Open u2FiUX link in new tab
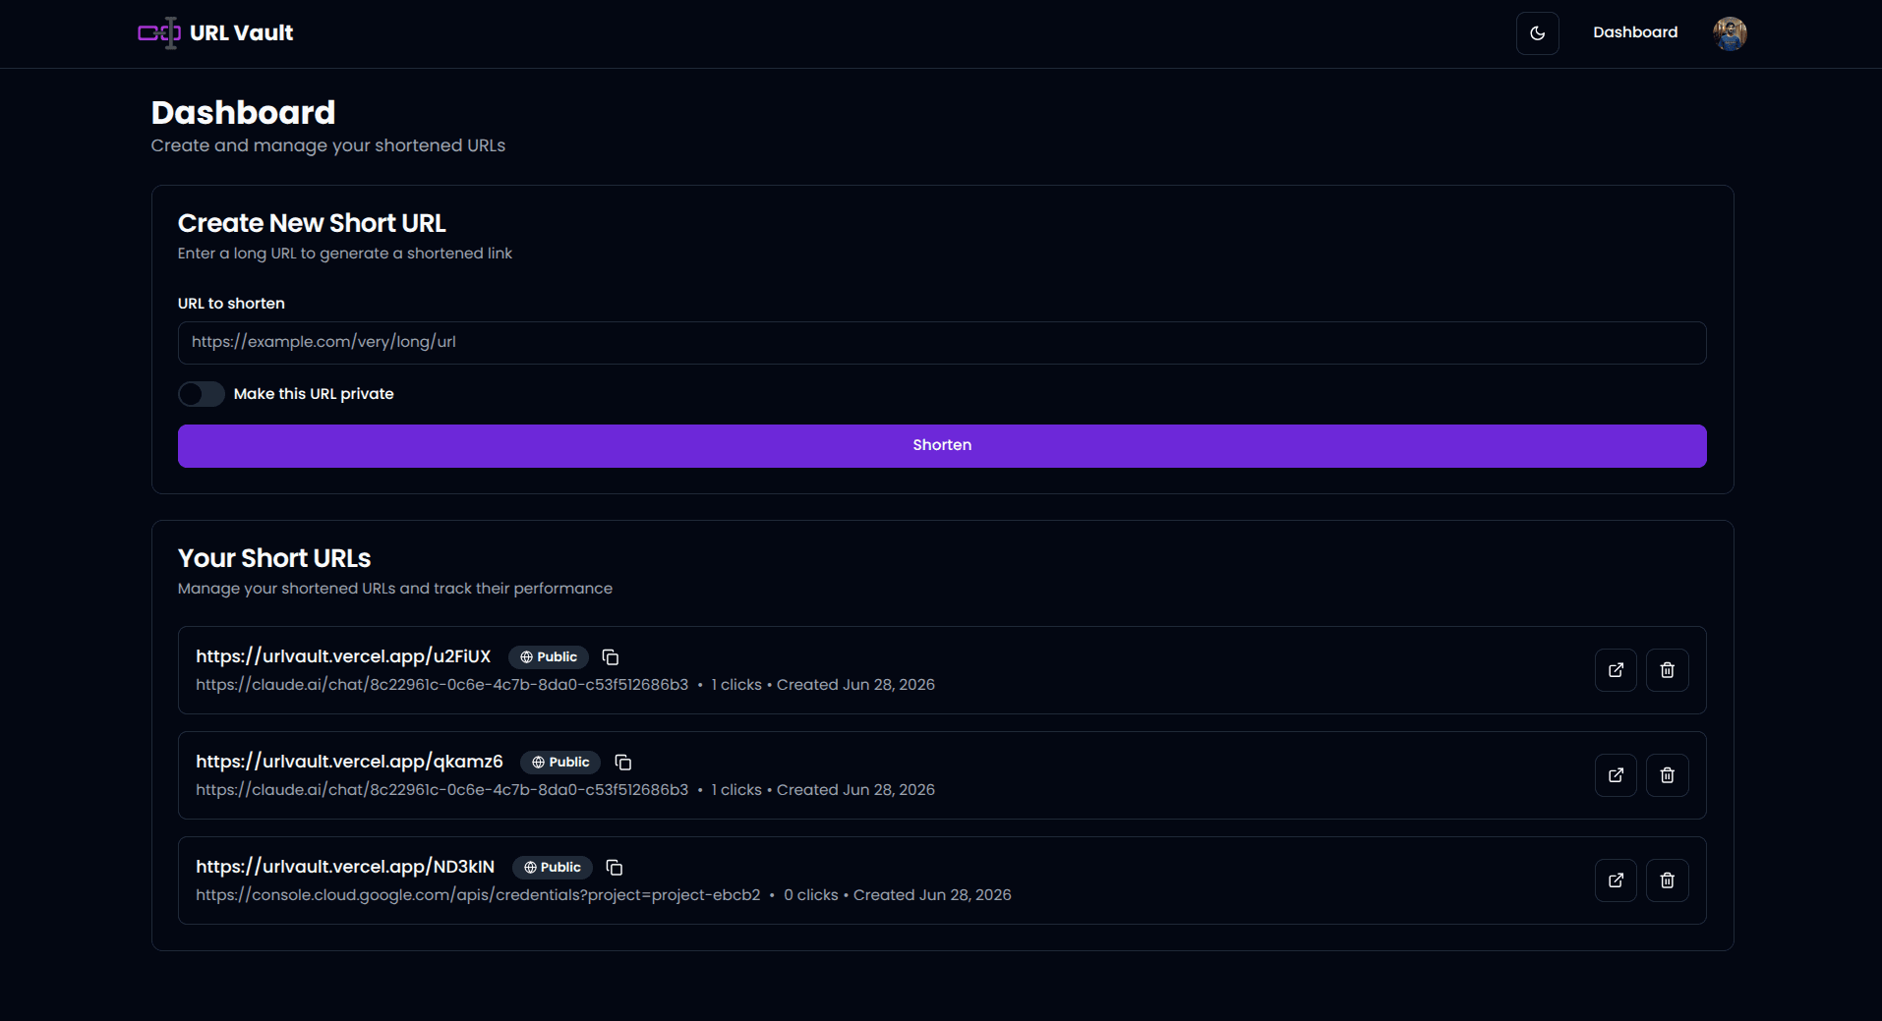Screen dimensions: 1882x1021 click(1616, 670)
